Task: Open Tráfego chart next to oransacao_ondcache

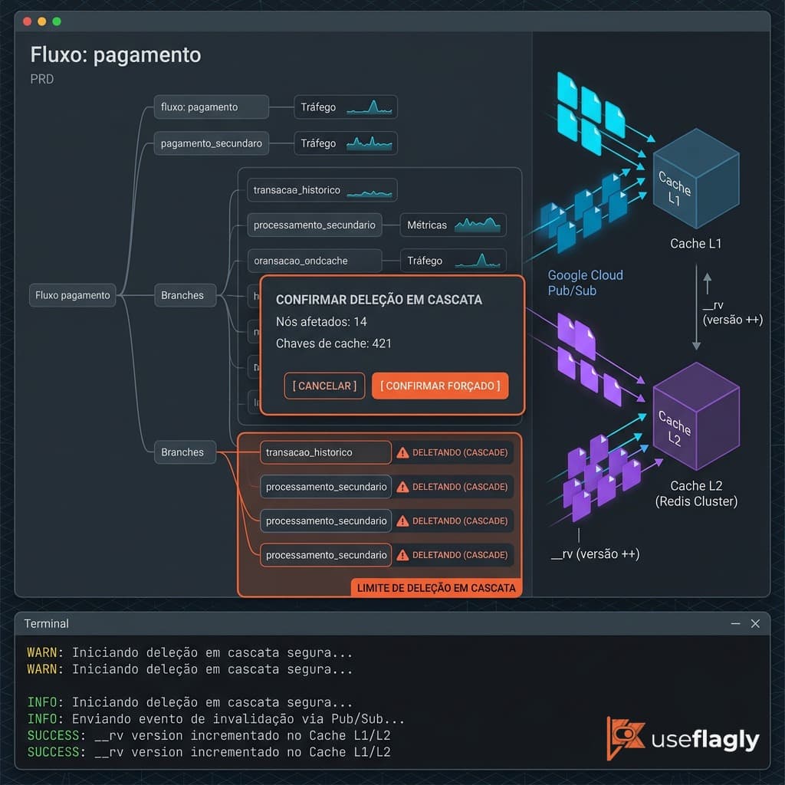Action: (453, 261)
